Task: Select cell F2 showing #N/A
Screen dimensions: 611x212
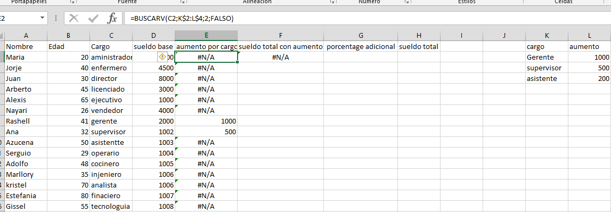Action: (281, 58)
